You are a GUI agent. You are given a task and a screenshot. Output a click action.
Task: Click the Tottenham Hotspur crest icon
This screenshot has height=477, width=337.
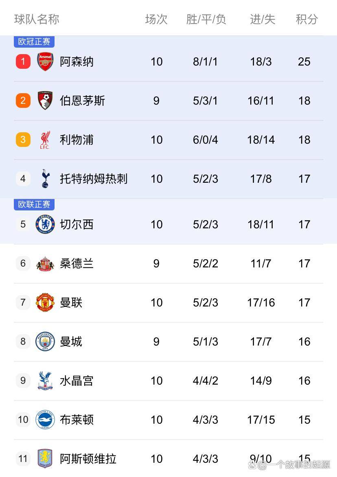click(x=45, y=179)
